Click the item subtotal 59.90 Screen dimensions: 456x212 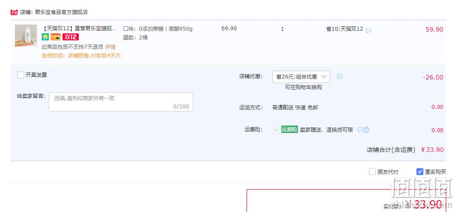click(434, 29)
